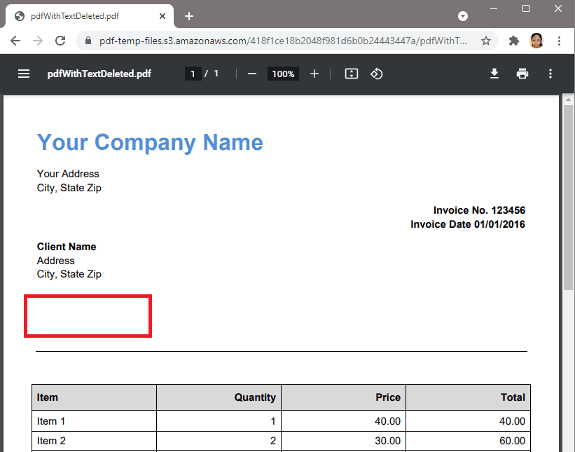Open the PDF viewer more options menu
The height and width of the screenshot is (452, 575).
[x=550, y=74]
